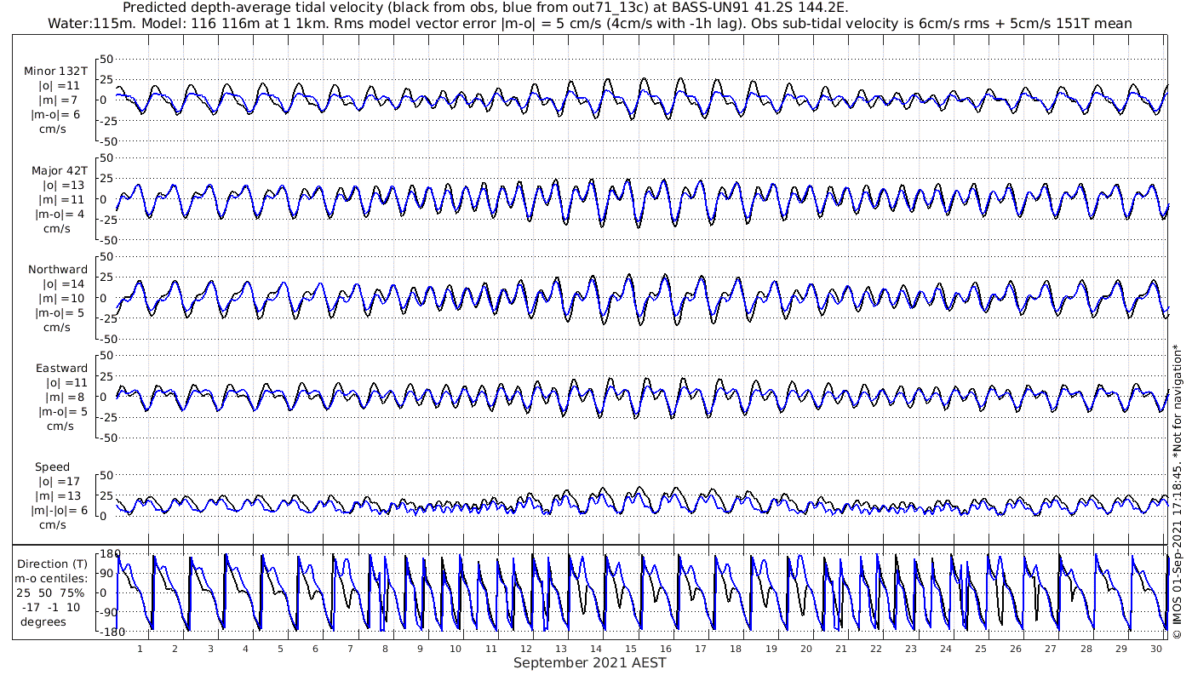Select the 'Northward' panel label
This screenshot has height=681, width=1192.
(58, 269)
